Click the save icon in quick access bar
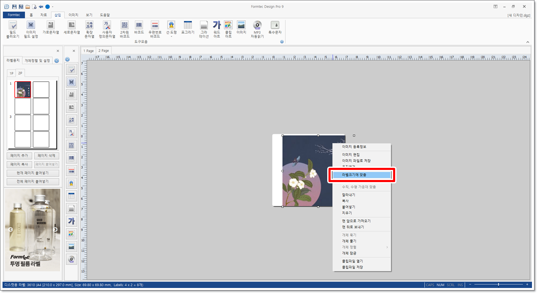The height and width of the screenshot is (293, 537). [x=14, y=7]
